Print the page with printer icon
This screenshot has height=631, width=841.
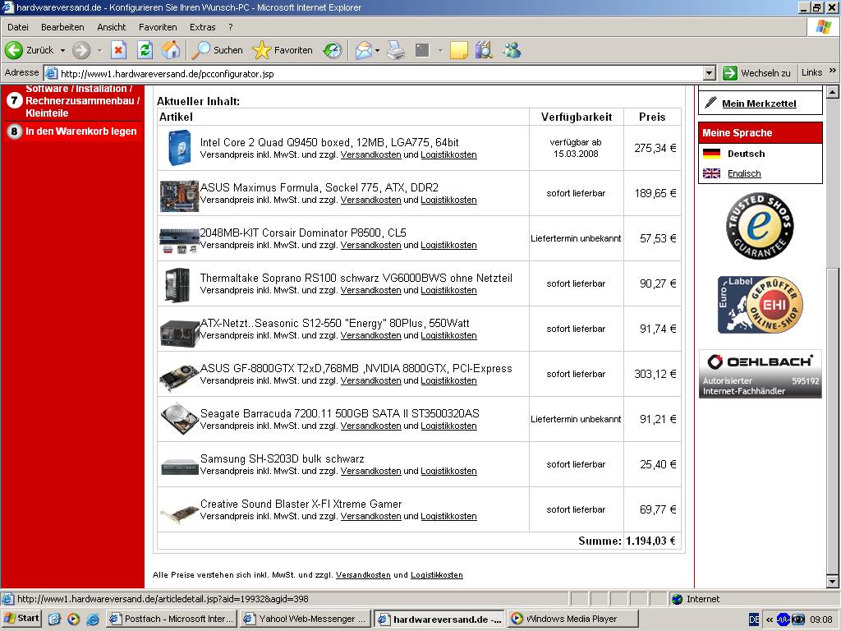coord(396,50)
